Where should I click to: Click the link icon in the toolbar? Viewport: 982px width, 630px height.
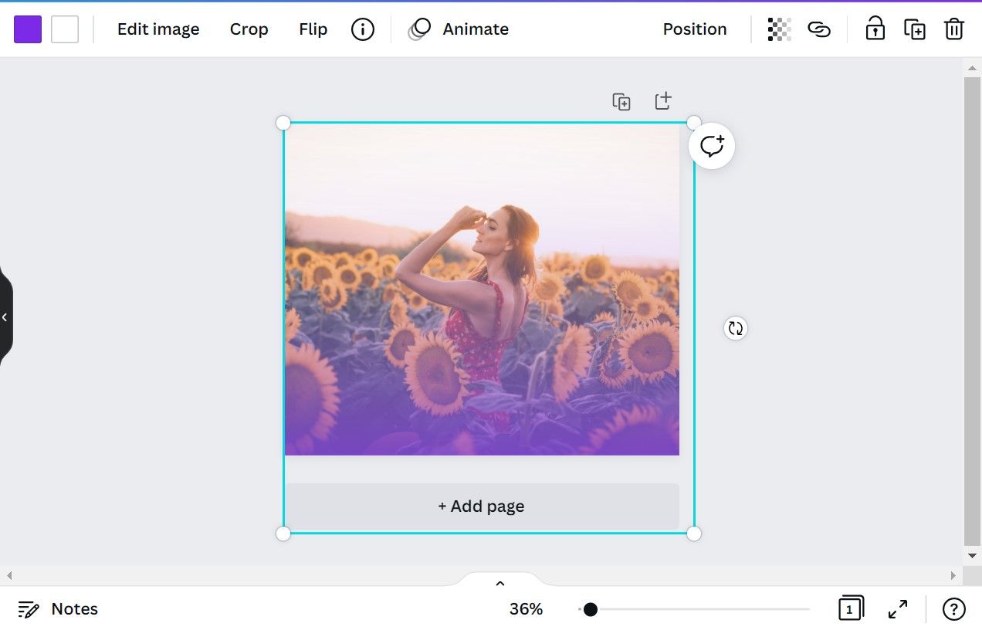click(x=819, y=29)
